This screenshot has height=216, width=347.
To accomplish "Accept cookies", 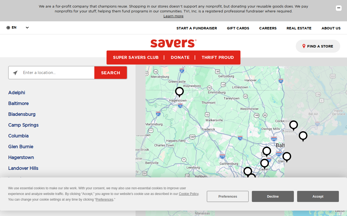I will point(318,197).
